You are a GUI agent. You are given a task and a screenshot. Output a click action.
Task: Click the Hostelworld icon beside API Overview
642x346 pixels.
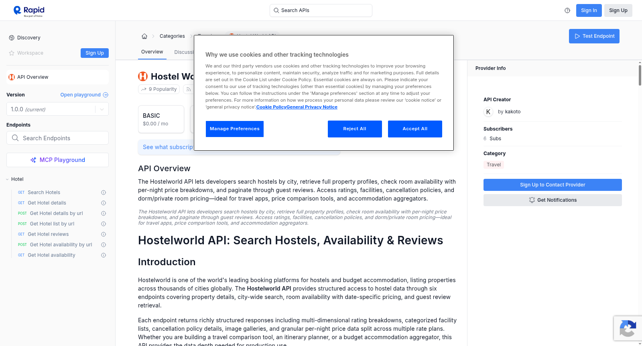point(12,77)
